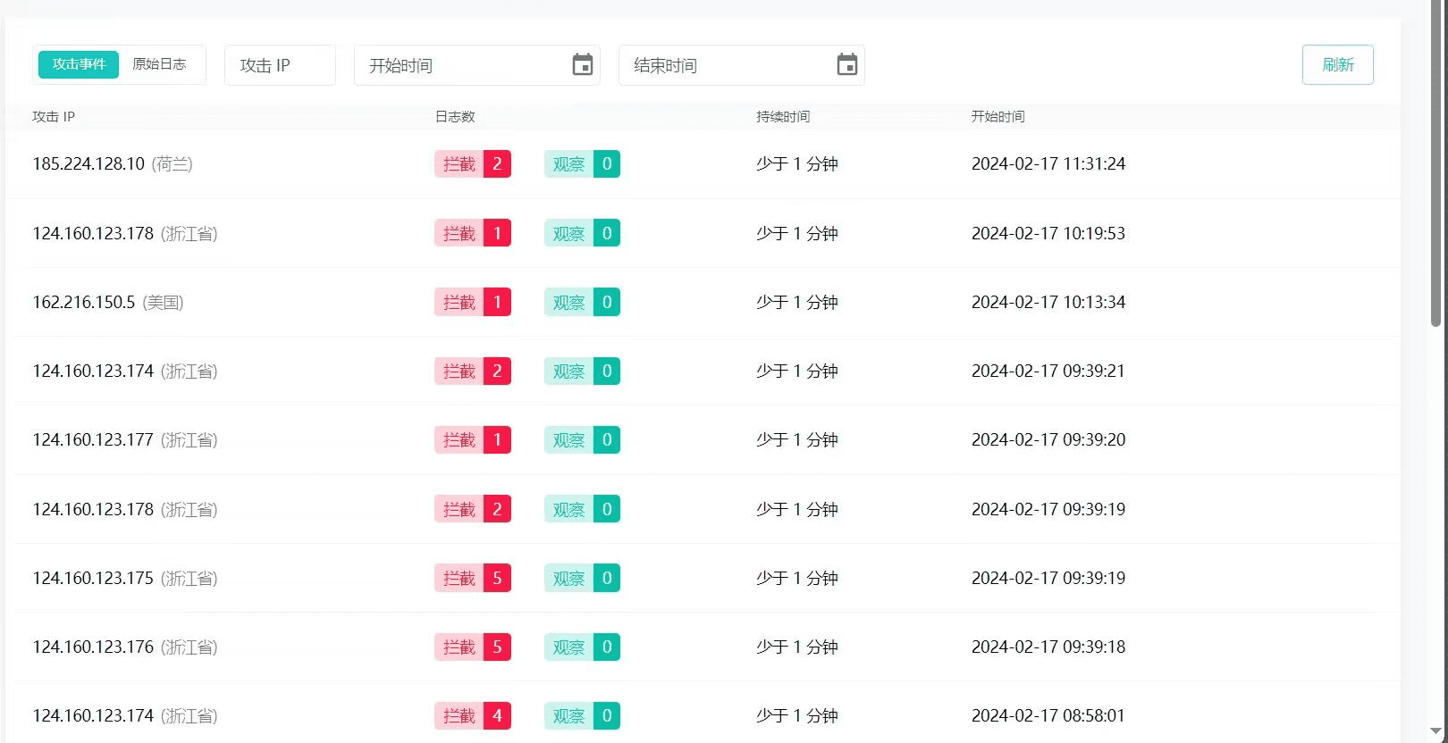Click timestamp 2024-02-17 10:19:53

coord(1048,234)
